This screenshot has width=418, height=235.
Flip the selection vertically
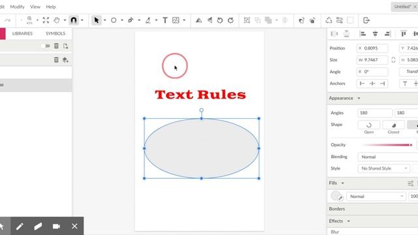click(x=210, y=20)
